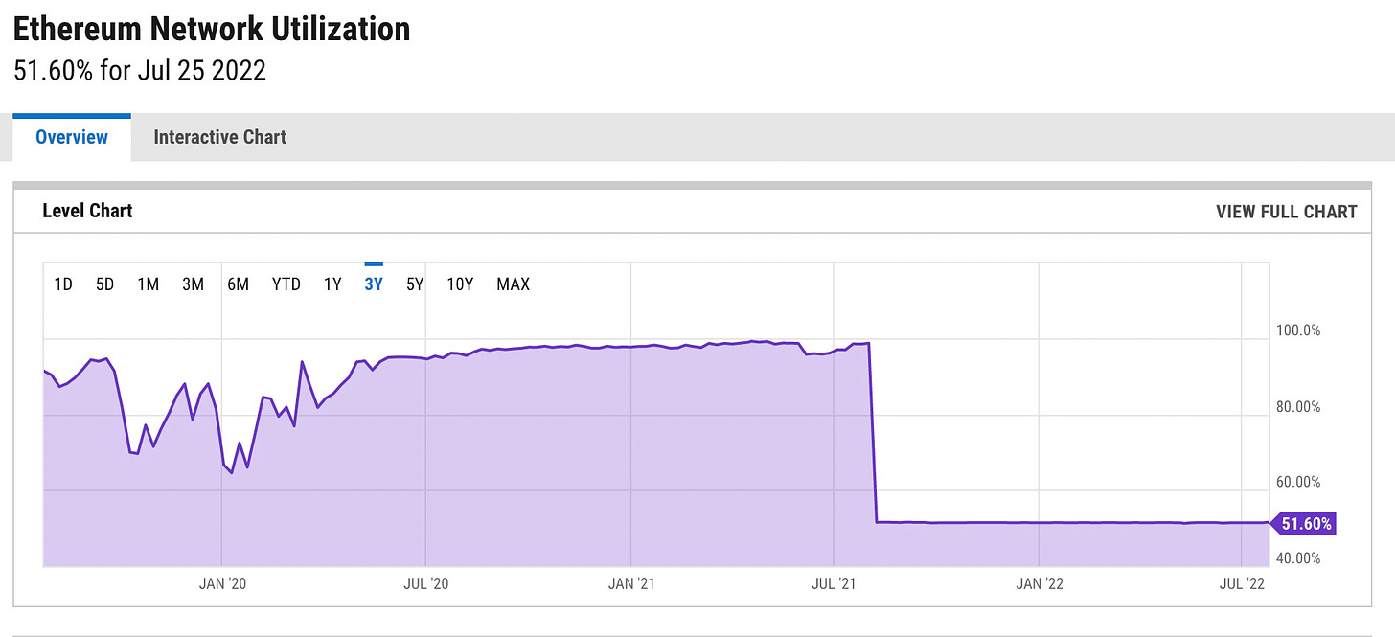Click the VIEW FULL CHART link

point(1287,212)
